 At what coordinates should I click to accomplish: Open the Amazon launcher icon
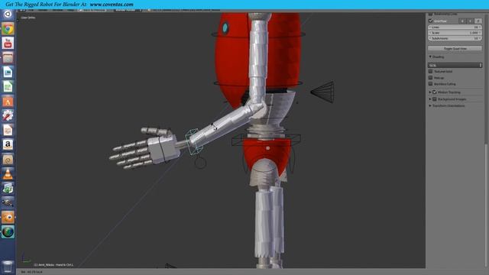click(8, 144)
